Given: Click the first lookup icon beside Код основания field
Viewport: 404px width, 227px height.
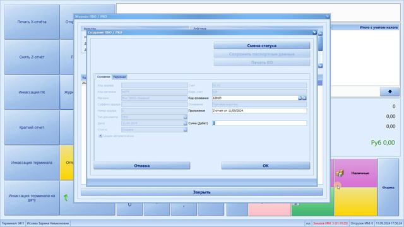Looking at the screenshot, I should click(x=300, y=98).
